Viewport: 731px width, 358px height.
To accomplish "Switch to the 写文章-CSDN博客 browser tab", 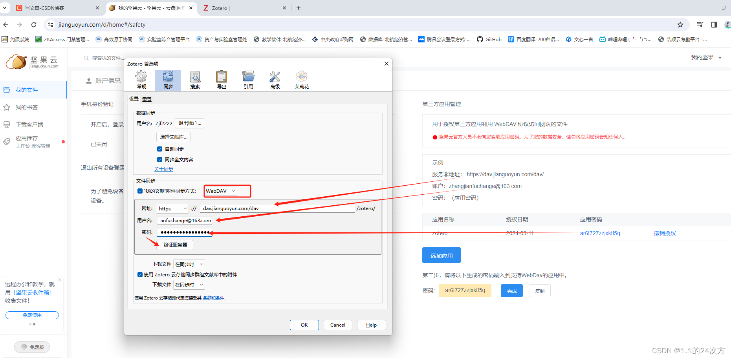I will 57,8.
